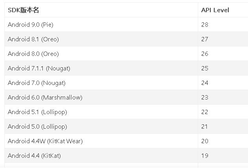
Task: Click the SDK版本名 column header
Action: [x=24, y=10]
